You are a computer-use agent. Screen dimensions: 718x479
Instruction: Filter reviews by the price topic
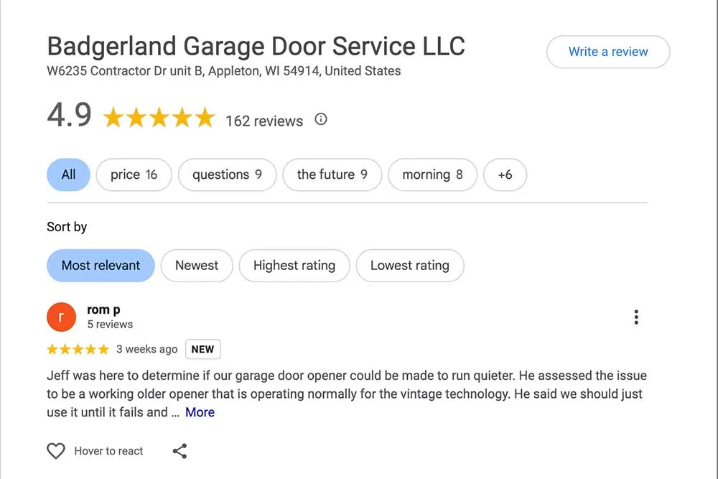pyautogui.click(x=134, y=175)
